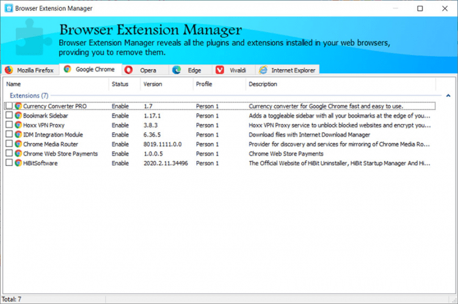Viewport: 458px width, 304px height.
Task: Check the Currency Converter PRO checkbox
Action: point(9,106)
